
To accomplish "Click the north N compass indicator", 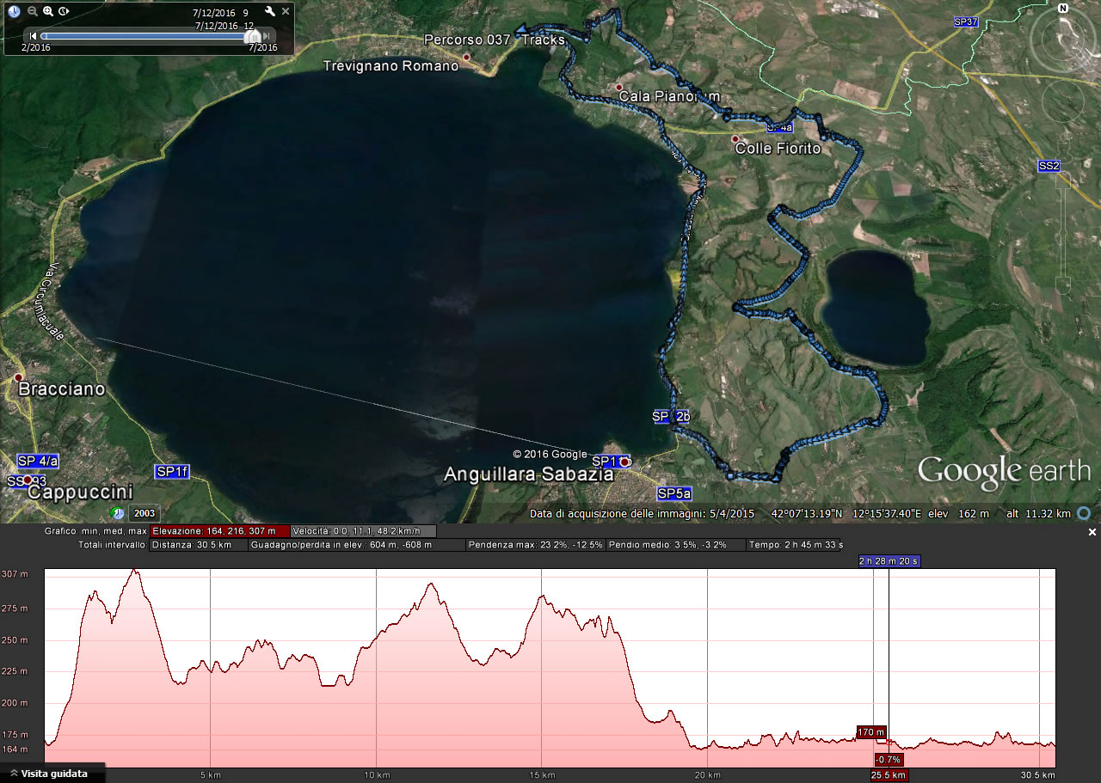I will (x=1063, y=9).
